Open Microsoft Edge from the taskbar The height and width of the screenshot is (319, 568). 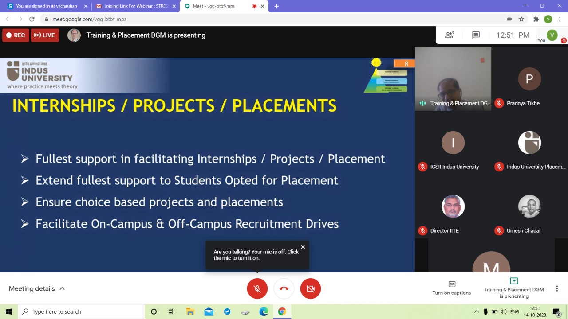(264, 312)
